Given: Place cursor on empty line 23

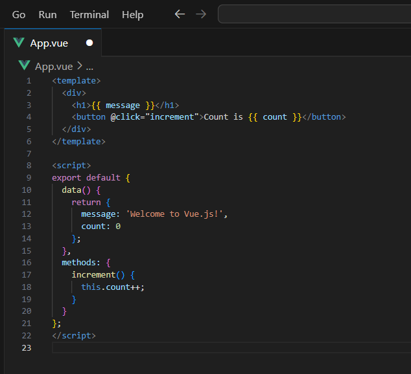Looking at the screenshot, I should [231, 348].
